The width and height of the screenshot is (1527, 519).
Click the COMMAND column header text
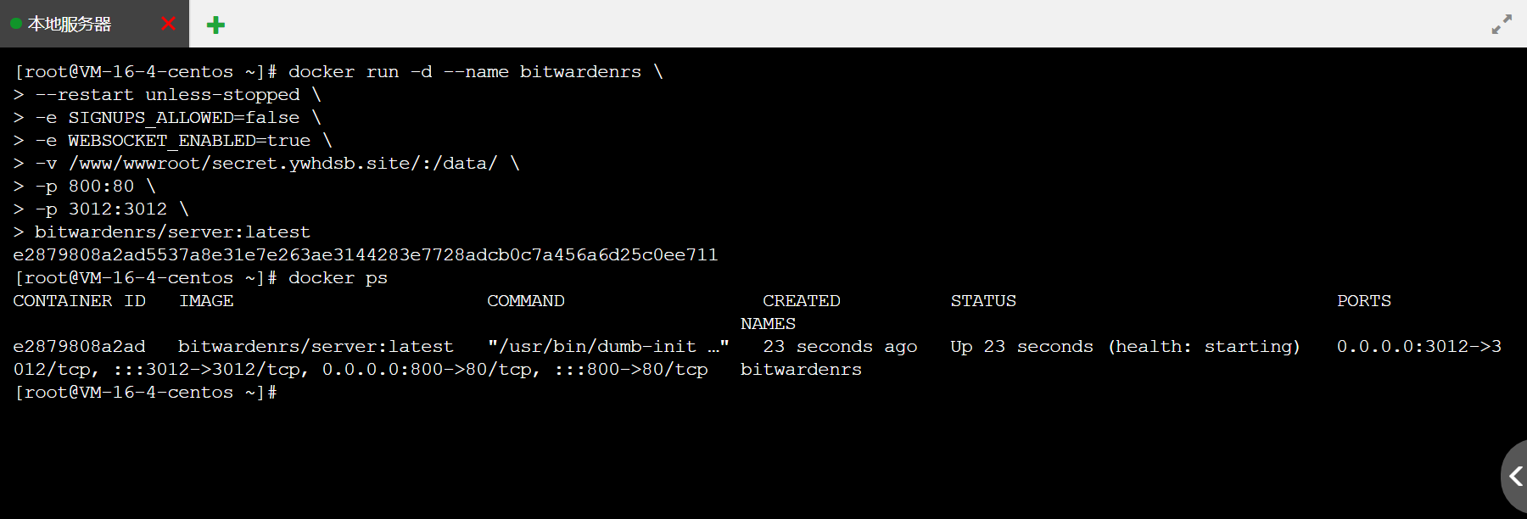(x=526, y=301)
